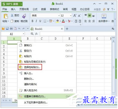Click the vertical scrollbar up arrow
This screenshot has width=118, height=109.
(x=113, y=41)
